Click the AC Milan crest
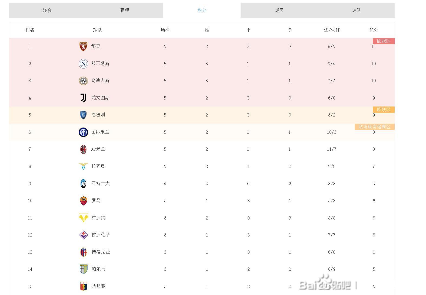Screen dimensions: 426x295 click(83, 149)
